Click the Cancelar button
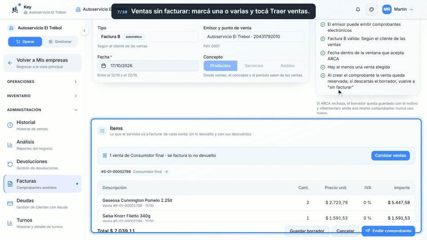 point(345,231)
